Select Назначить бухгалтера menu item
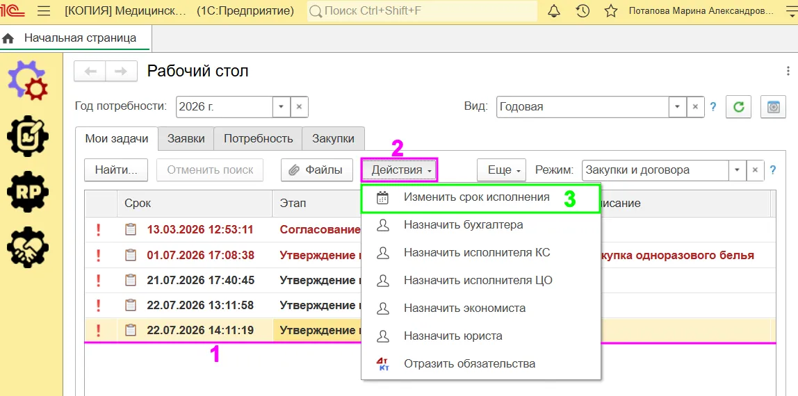Image resolution: width=798 pixels, height=396 pixels. coord(480,224)
